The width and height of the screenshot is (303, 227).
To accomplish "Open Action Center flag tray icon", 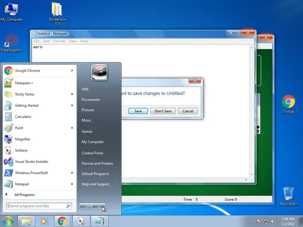I will coord(259,221).
